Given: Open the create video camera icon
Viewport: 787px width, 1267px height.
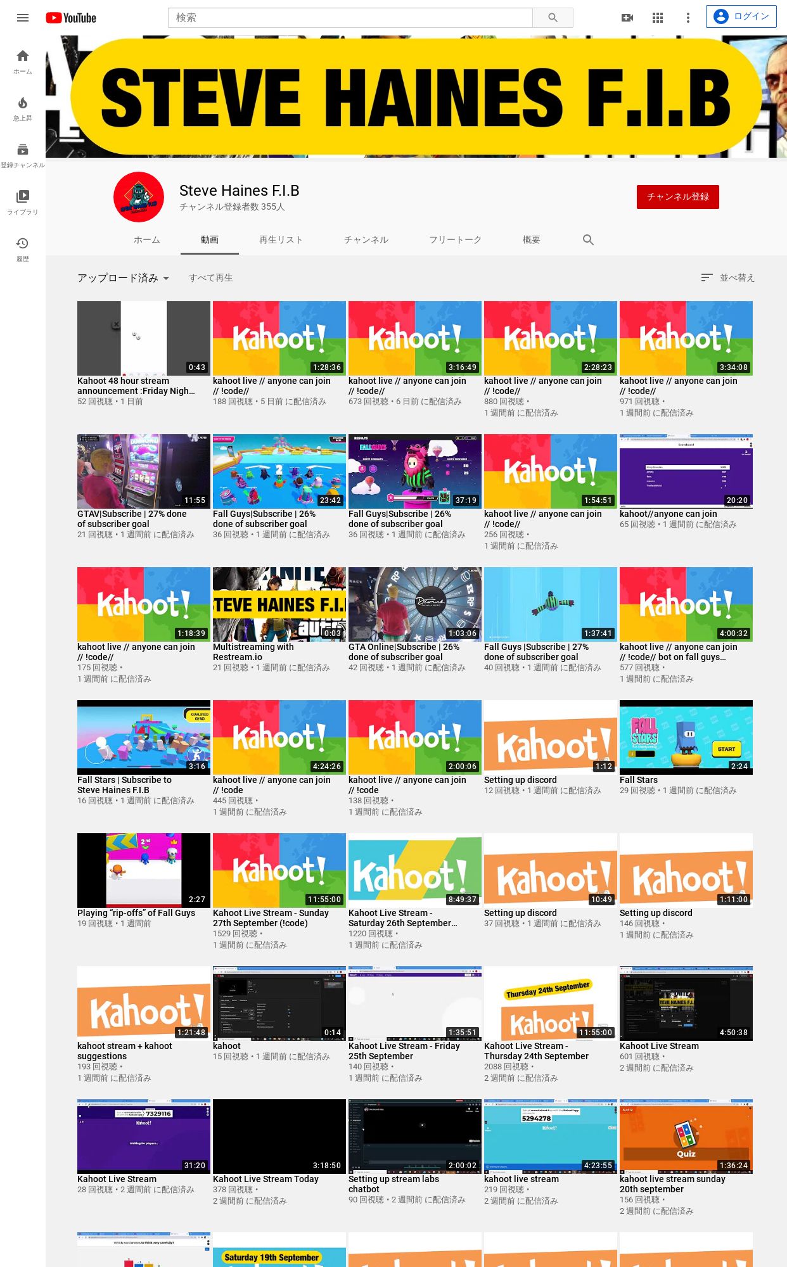Looking at the screenshot, I should [627, 18].
